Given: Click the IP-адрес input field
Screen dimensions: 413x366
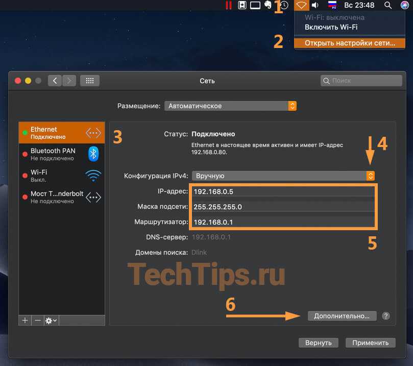Looking at the screenshot, I should click(x=283, y=191).
